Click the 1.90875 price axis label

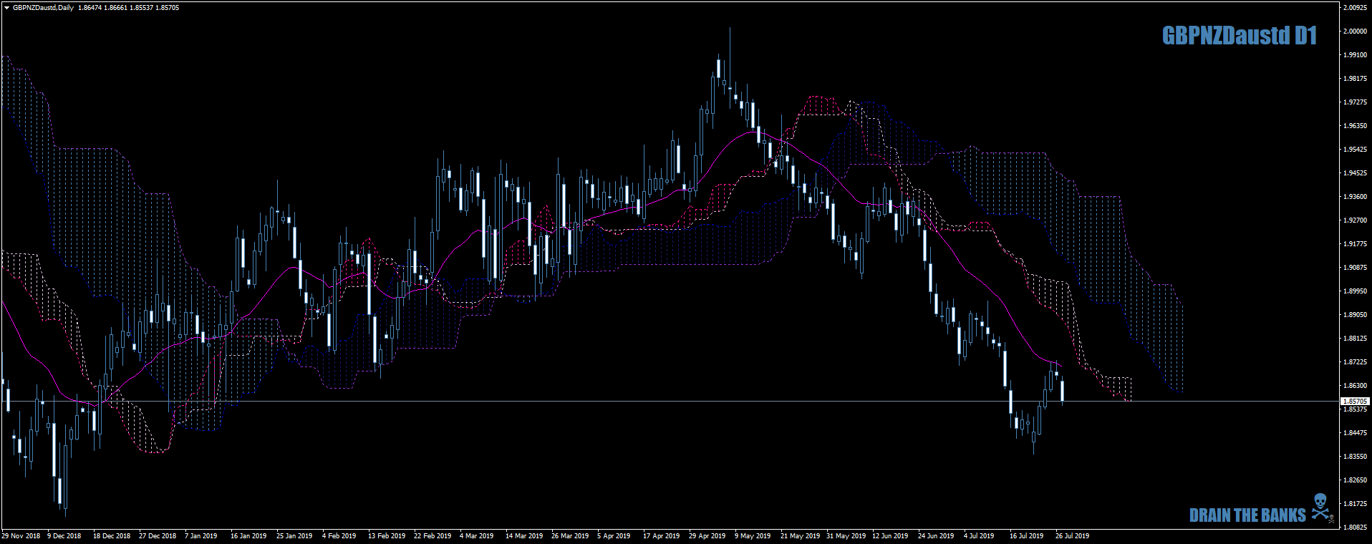coord(1355,268)
